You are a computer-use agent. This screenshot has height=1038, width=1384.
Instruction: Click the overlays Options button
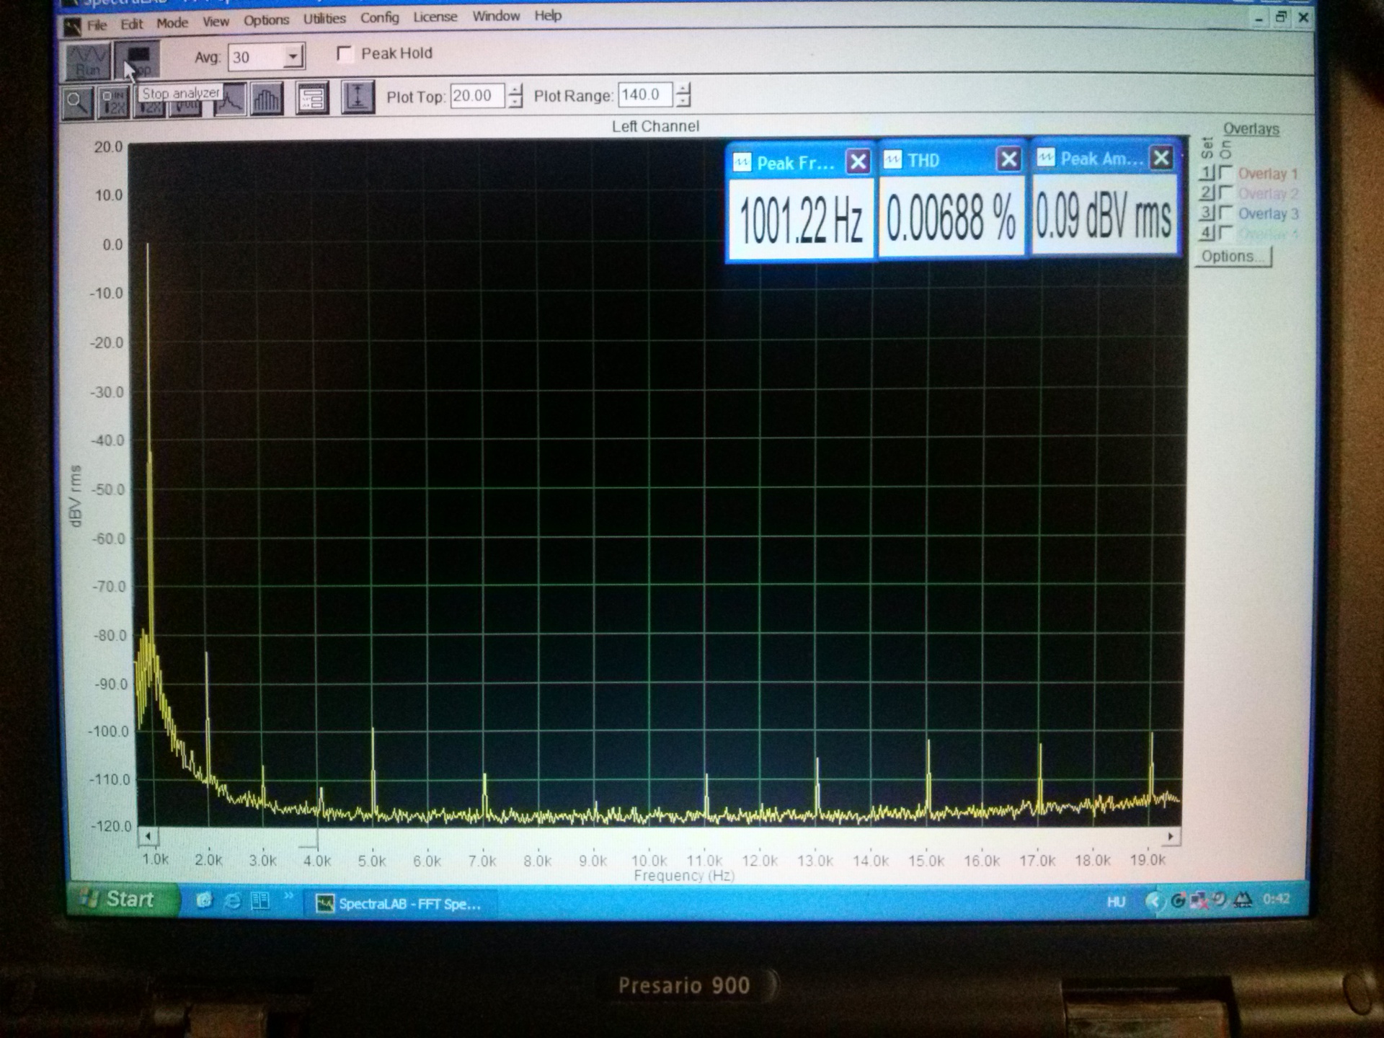coord(1233,257)
